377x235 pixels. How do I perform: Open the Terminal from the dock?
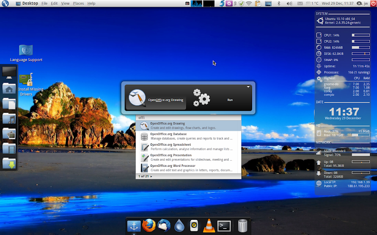click(x=224, y=226)
